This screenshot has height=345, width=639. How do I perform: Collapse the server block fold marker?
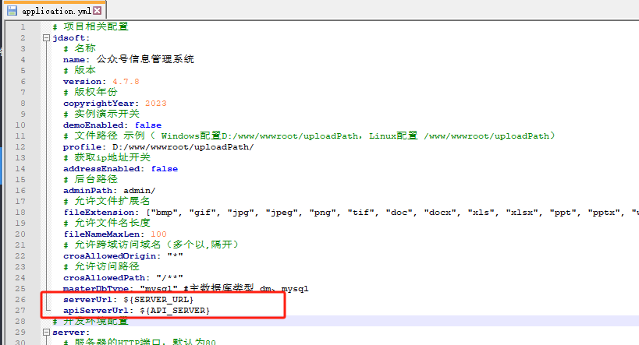46,332
